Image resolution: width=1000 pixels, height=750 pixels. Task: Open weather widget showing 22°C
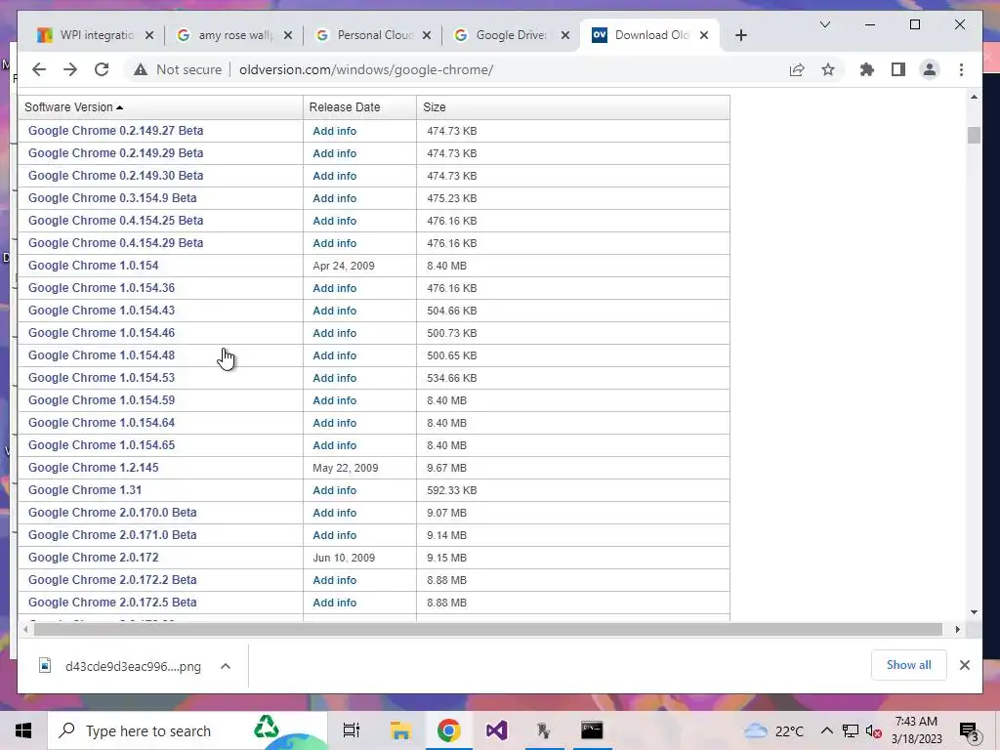(x=773, y=730)
